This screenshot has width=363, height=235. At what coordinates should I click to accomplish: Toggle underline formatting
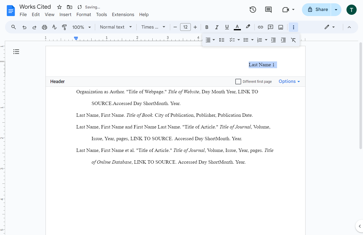[x=227, y=27]
